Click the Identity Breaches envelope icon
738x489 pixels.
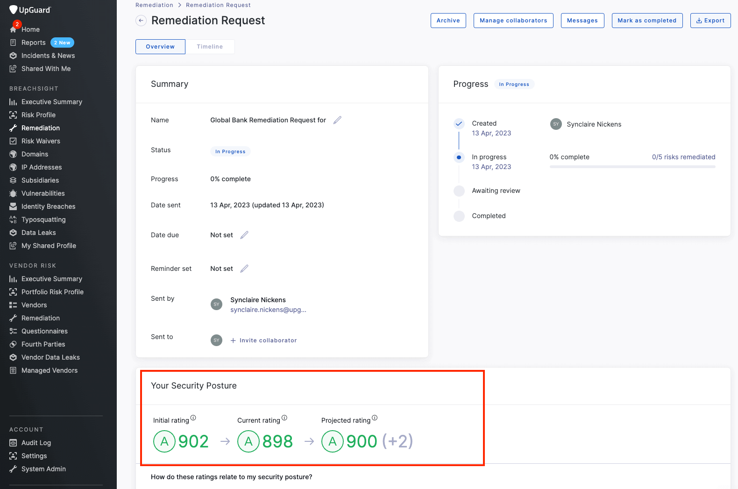pyautogui.click(x=13, y=206)
